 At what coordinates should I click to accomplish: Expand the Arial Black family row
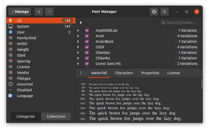tap(78, 41)
